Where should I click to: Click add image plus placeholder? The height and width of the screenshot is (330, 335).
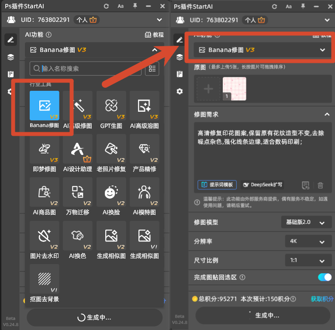pyautogui.click(x=208, y=89)
